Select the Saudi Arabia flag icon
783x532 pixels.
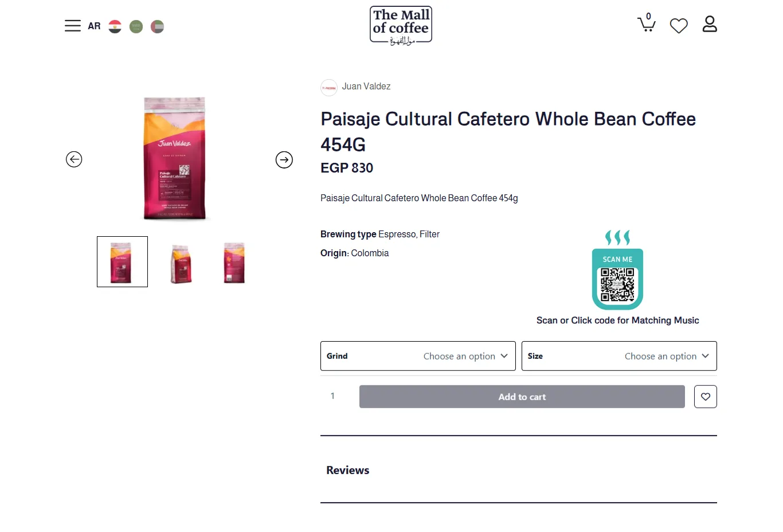pyautogui.click(x=136, y=26)
